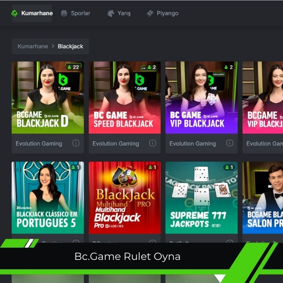
Task: Open info icon under BC Game VIP Blackjack
Action: tap(230, 143)
